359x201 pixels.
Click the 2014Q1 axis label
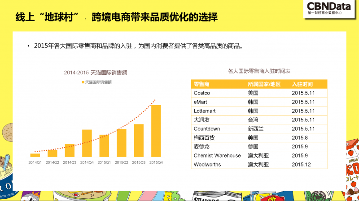tap(35, 163)
